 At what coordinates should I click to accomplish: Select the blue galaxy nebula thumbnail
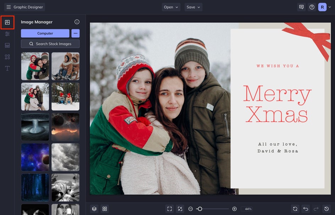pyautogui.click(x=35, y=157)
